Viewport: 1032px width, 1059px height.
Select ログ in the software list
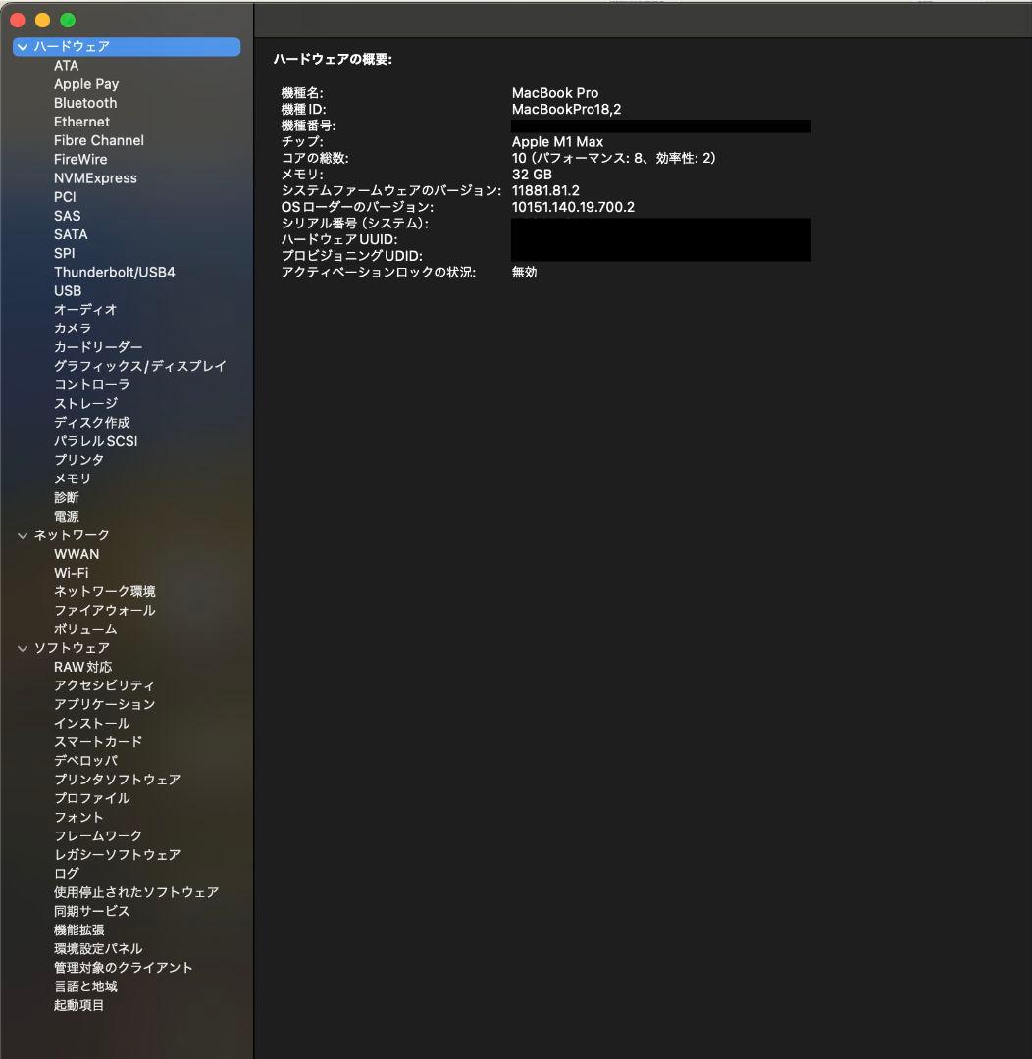click(67, 874)
